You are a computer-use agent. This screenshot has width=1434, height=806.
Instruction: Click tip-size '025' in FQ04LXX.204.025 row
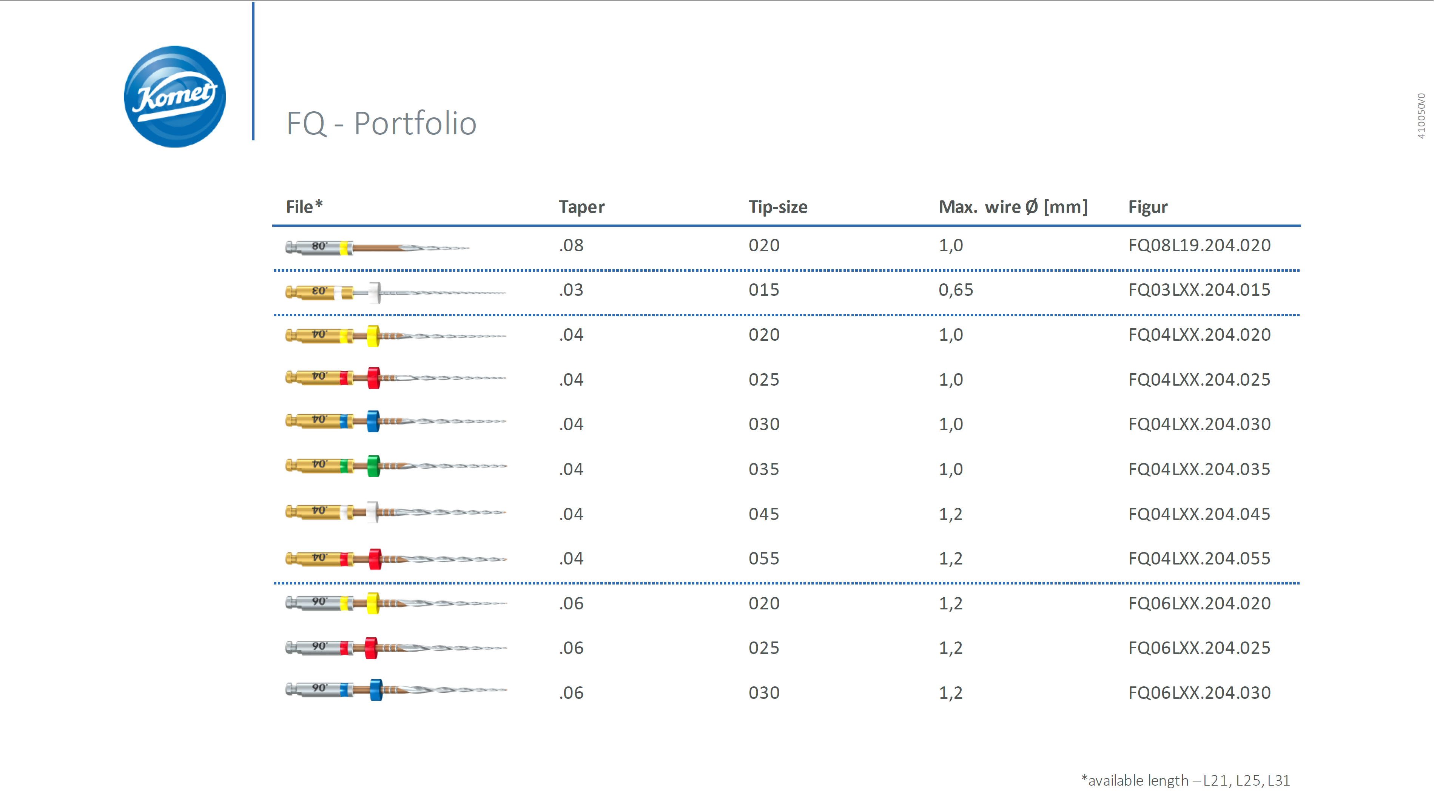(764, 379)
